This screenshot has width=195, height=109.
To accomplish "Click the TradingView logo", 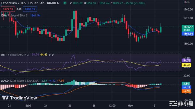I will tap(19, 98).
